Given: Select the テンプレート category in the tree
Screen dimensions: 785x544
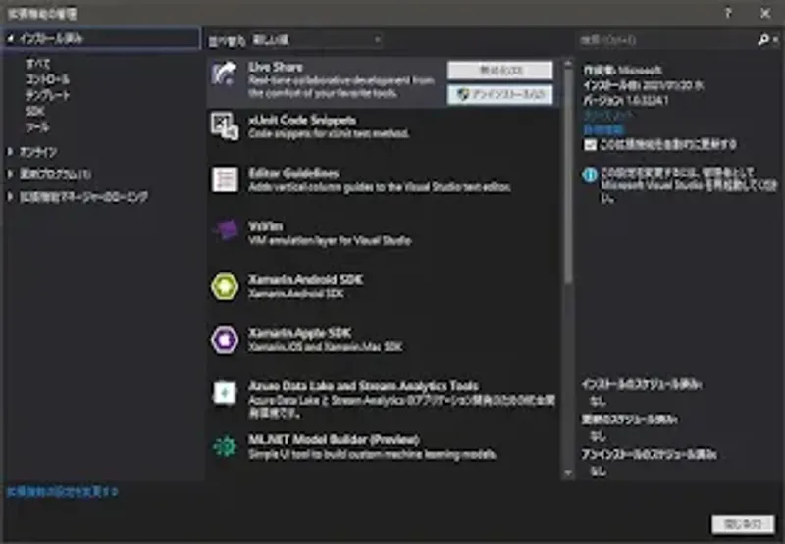Looking at the screenshot, I should [48, 95].
